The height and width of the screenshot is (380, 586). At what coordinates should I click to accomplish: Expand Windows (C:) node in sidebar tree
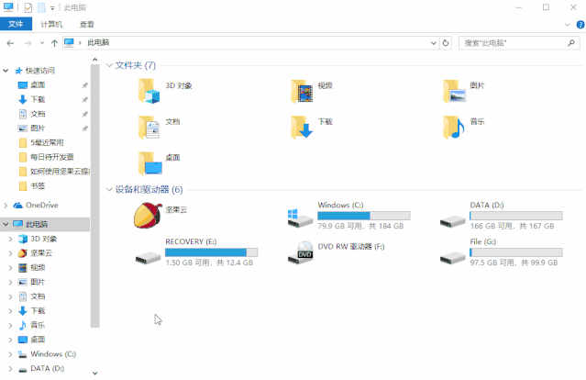click(x=10, y=353)
